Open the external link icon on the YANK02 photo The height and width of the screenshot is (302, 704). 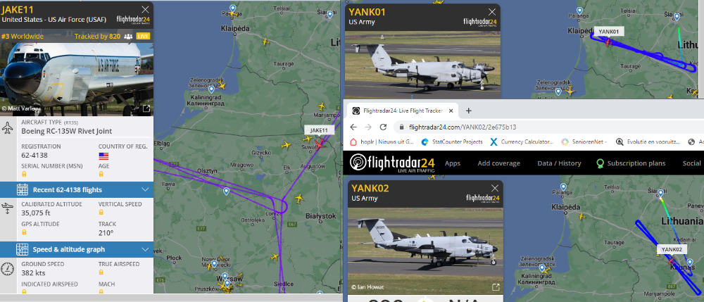[x=496, y=287]
